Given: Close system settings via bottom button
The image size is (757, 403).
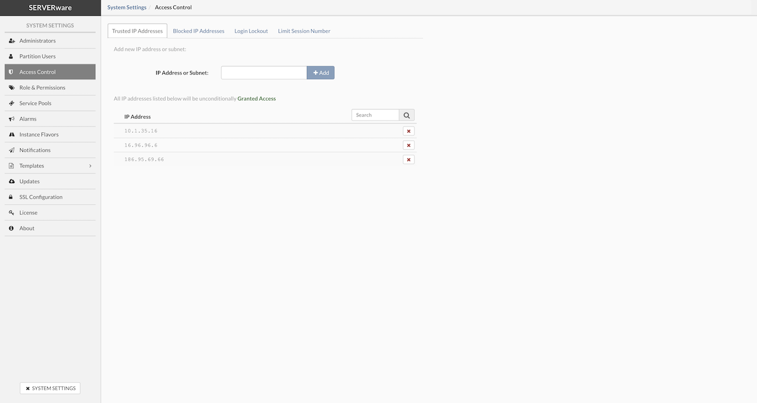Looking at the screenshot, I should tap(50, 388).
